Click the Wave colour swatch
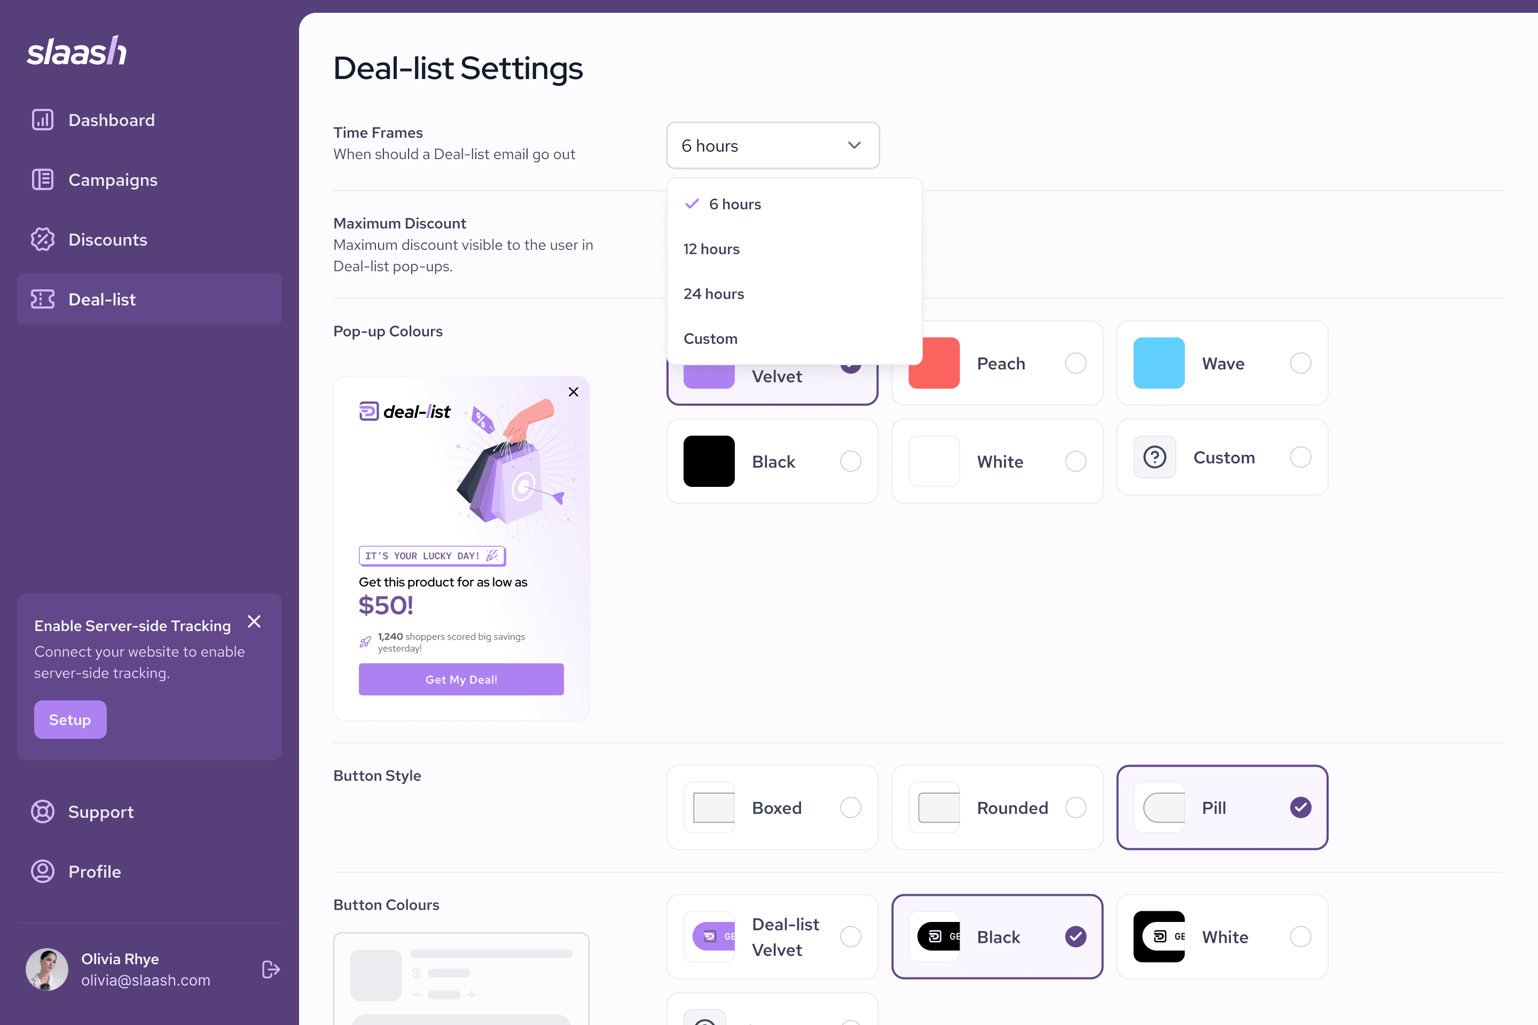Screen dimensions: 1538x1025 (1159, 362)
